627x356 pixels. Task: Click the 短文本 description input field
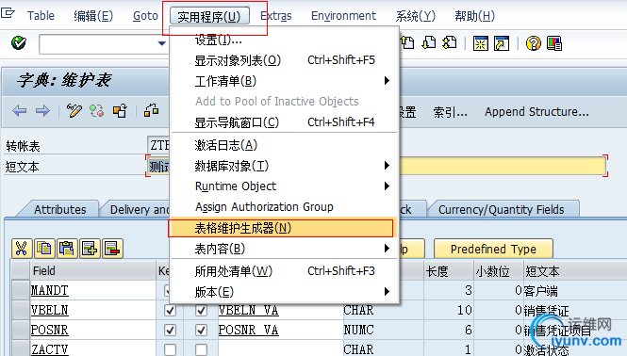377,166
